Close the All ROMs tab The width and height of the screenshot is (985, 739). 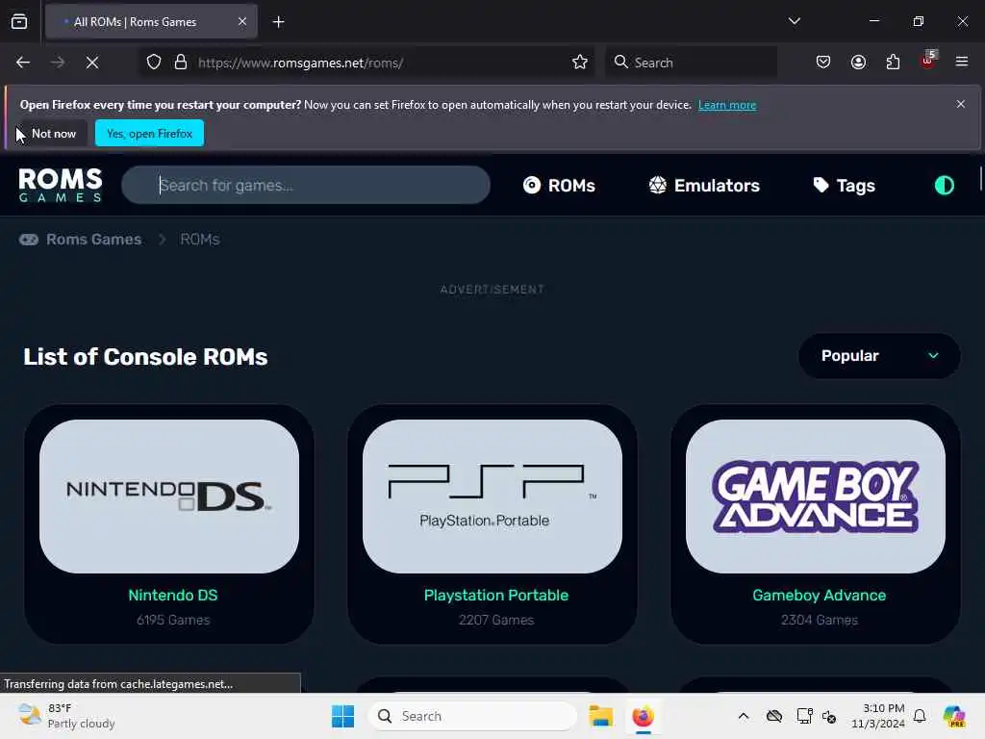click(242, 21)
